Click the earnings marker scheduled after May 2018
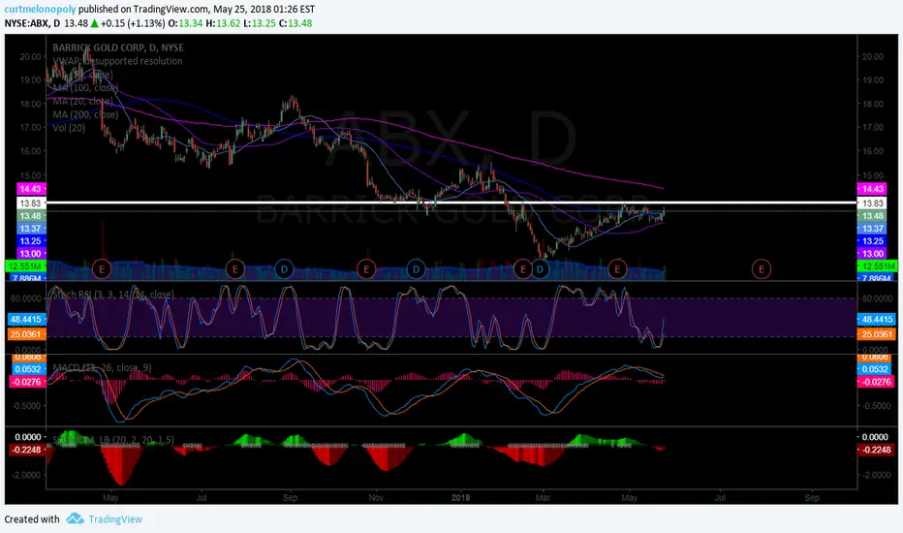This screenshot has width=903, height=533. [761, 268]
